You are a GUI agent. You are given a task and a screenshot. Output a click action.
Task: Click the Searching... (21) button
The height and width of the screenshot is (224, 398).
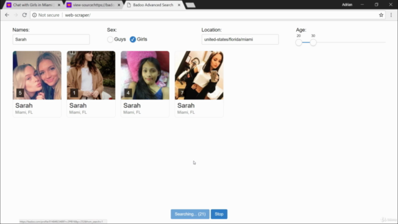[x=190, y=214]
